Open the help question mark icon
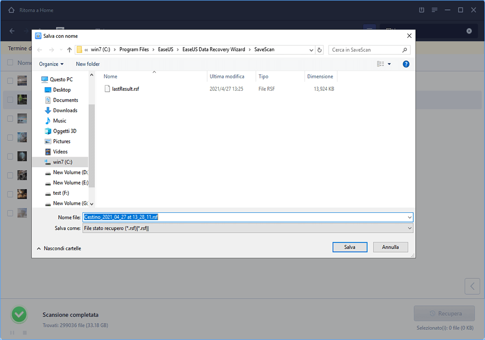Screen dimensions: 485x340 coord(406,64)
